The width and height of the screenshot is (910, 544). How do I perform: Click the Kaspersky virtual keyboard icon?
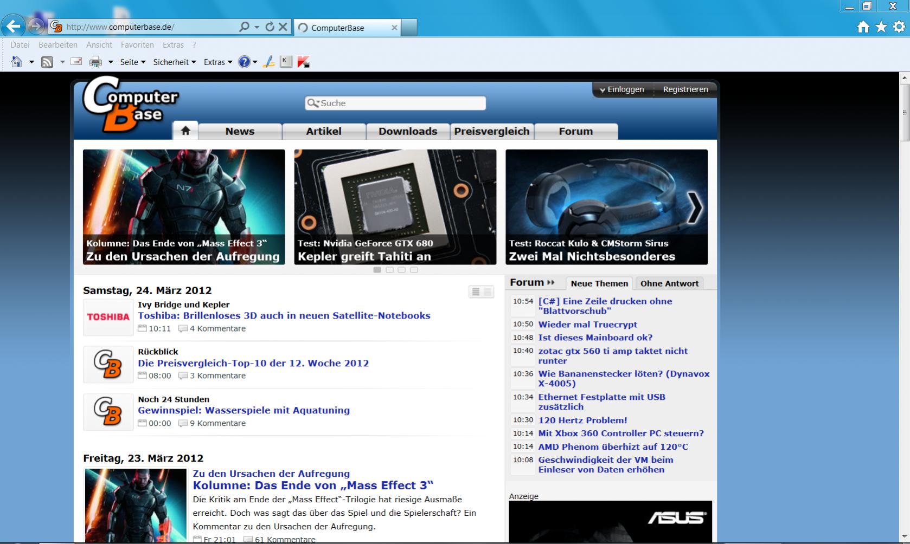[x=286, y=62]
